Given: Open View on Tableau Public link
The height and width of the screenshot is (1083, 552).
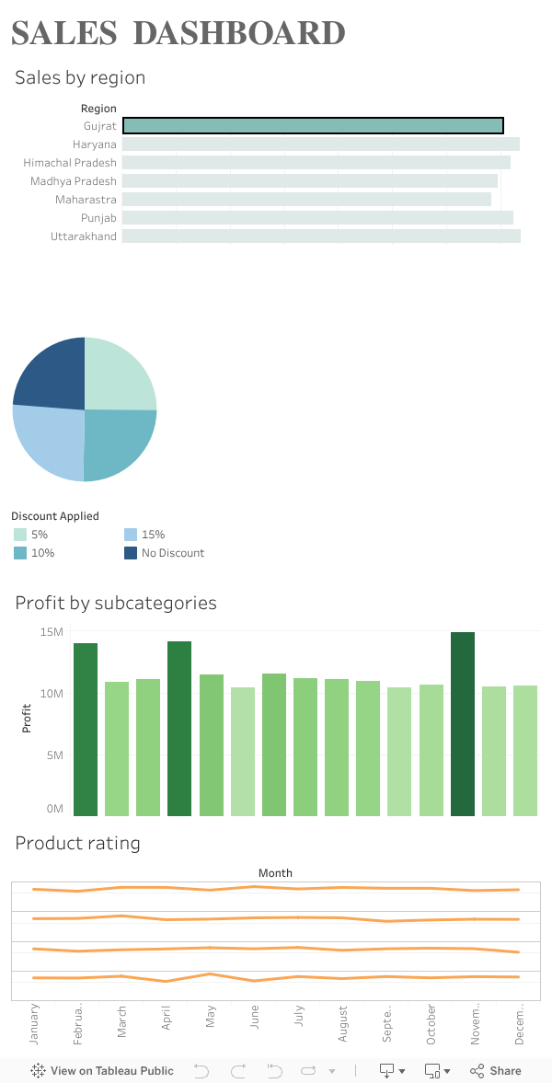Looking at the screenshot, I should [102, 1071].
